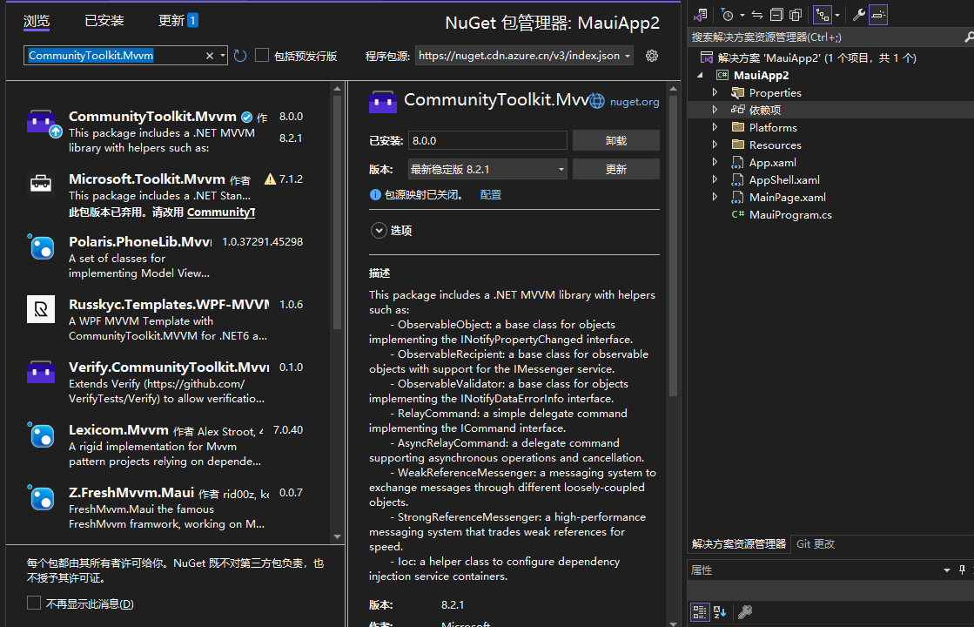
Task: Clear the CommunityToolkit.Mvvm search text with X
Action: pos(210,56)
